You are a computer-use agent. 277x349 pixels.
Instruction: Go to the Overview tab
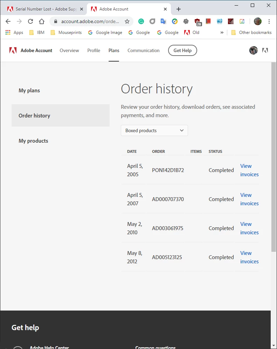(69, 50)
